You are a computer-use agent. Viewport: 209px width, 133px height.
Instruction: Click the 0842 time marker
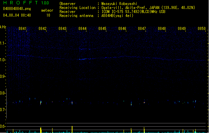43,29
